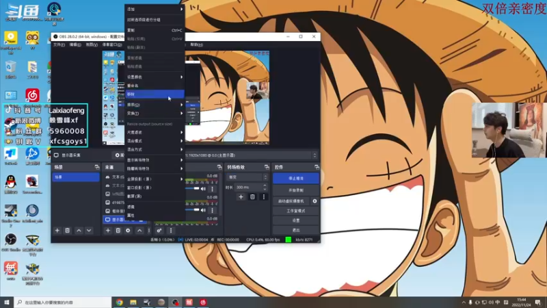Pop out the 转场特效 dock with its float icon
The height and width of the screenshot is (308, 547).
coord(267,167)
